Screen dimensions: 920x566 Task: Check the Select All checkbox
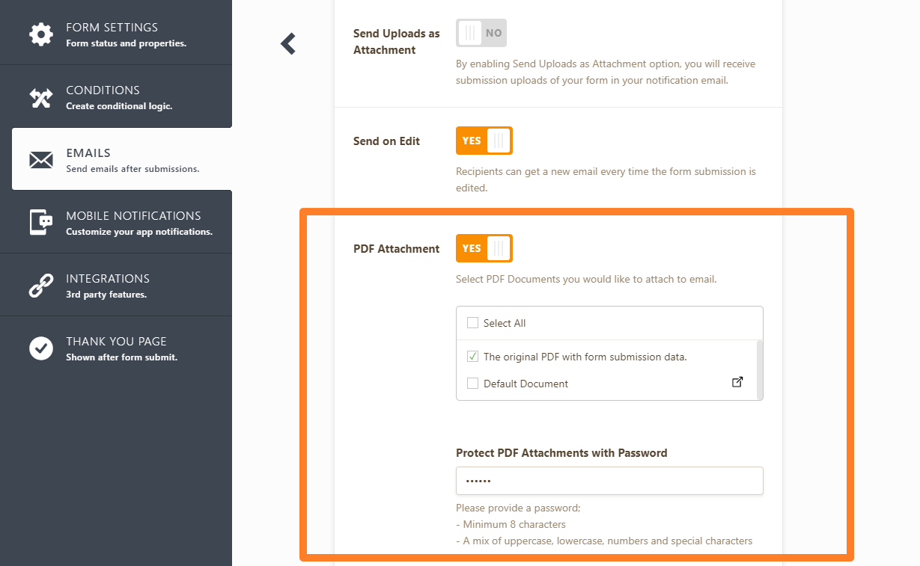tap(472, 323)
